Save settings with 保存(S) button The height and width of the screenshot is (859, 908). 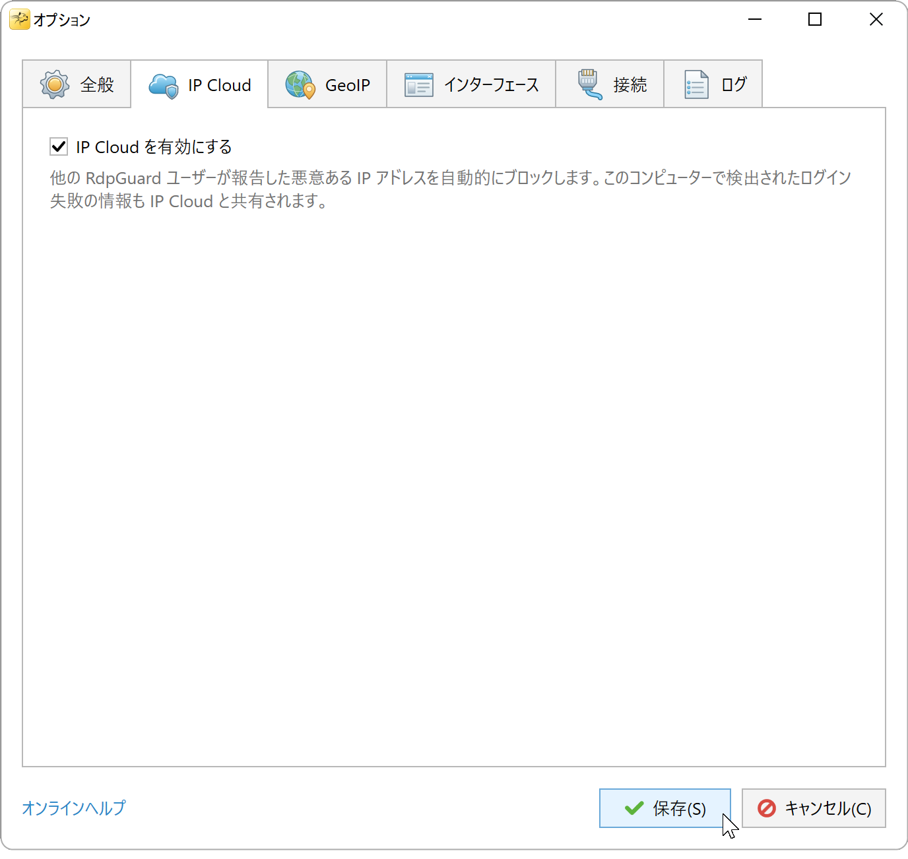(665, 808)
